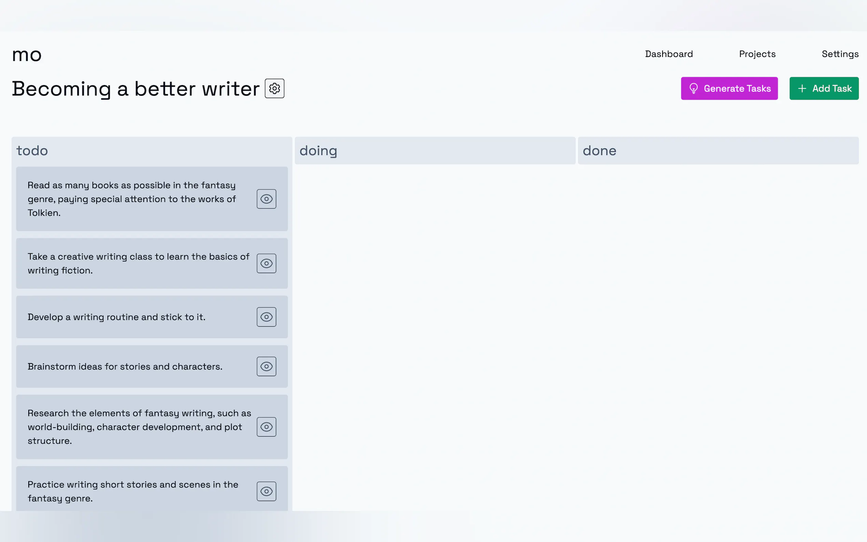
Task: Select the Brainstorm ideas for stories card
Action: coord(125,367)
